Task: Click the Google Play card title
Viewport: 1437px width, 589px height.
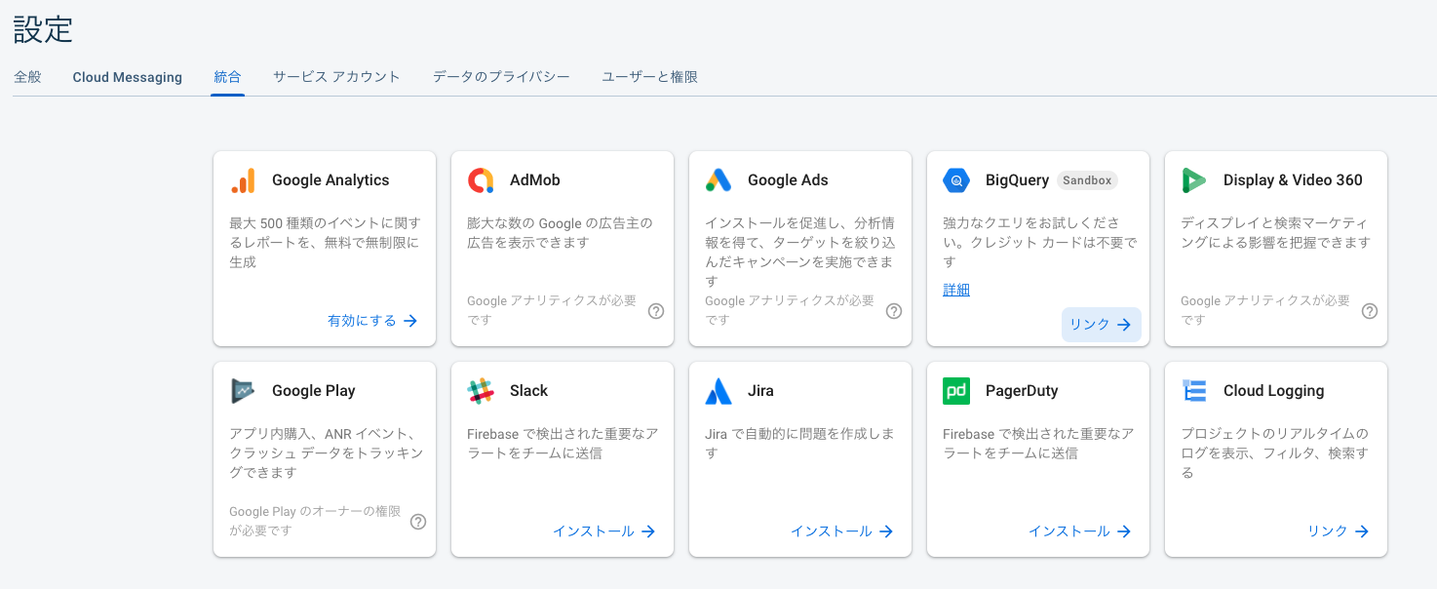Action: coord(314,391)
